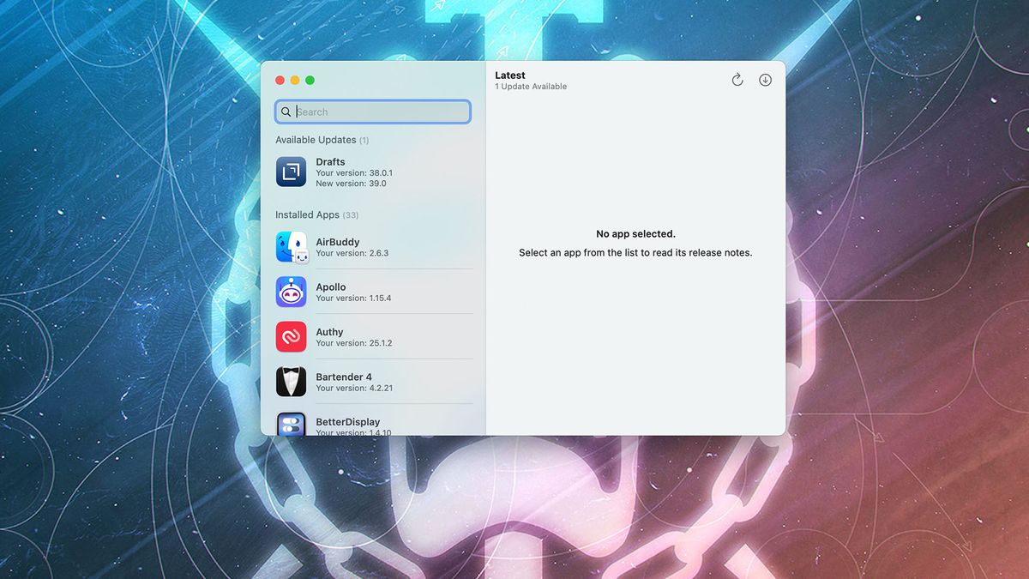Click the BetterDisplay app icon

pyautogui.click(x=291, y=424)
